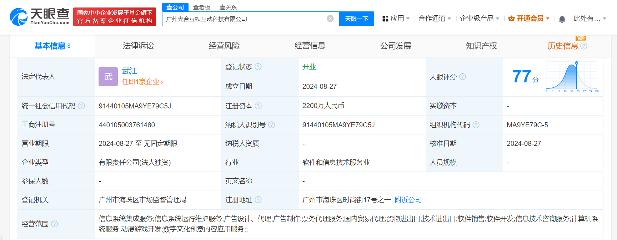
Task: Click help icon beside 注册资本
Action: (258, 106)
